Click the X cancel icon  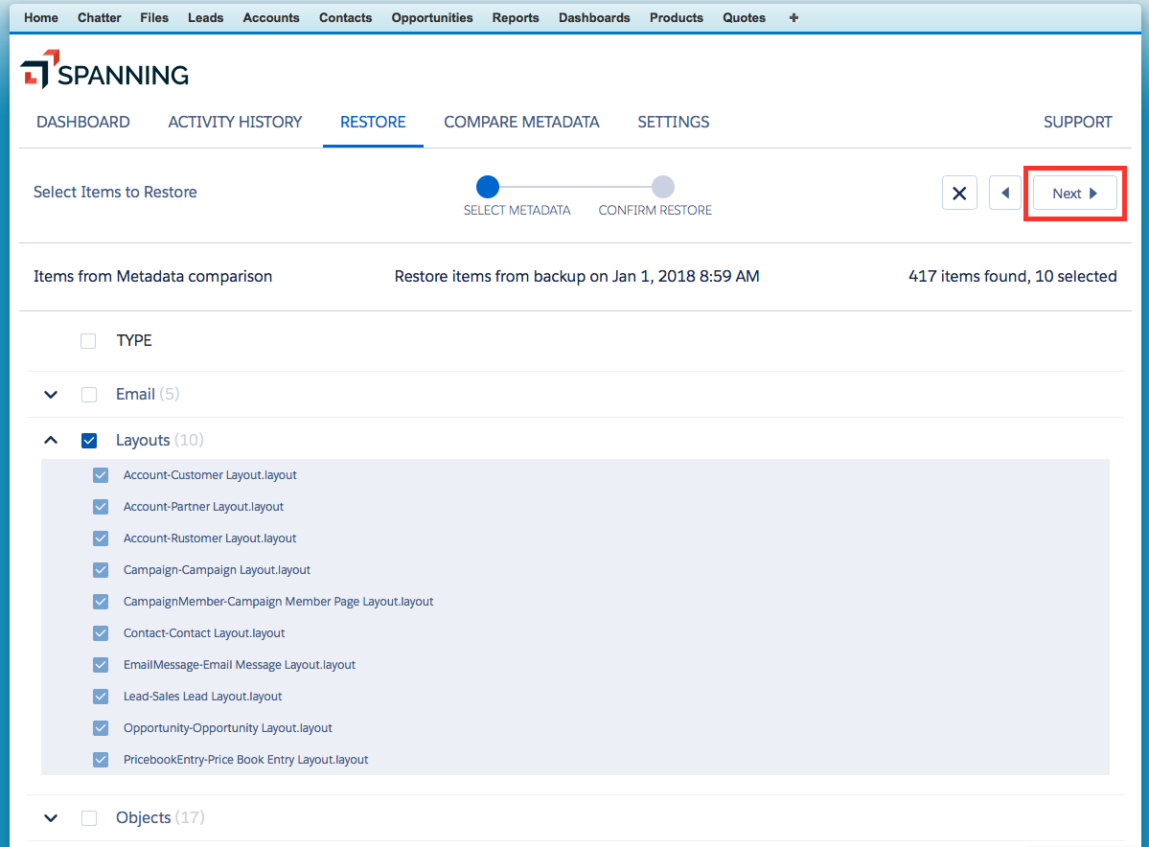pos(959,193)
